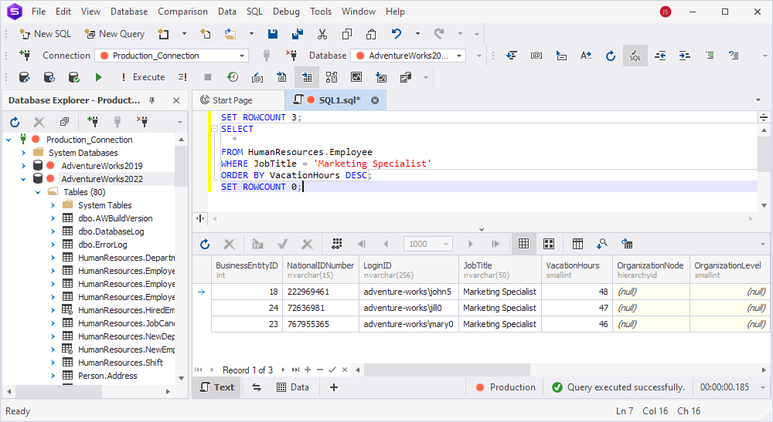Open the Connection combo box Production_Connection
Screen dimensions: 773x422
pyautogui.click(x=172, y=56)
